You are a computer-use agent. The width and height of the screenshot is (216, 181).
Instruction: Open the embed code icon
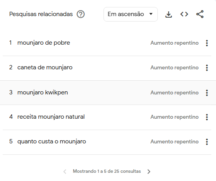pyautogui.click(x=184, y=14)
